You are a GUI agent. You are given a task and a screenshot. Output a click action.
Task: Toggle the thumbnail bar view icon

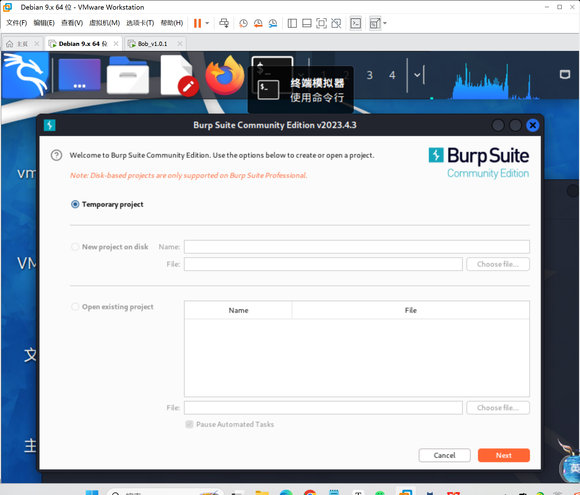307,23
